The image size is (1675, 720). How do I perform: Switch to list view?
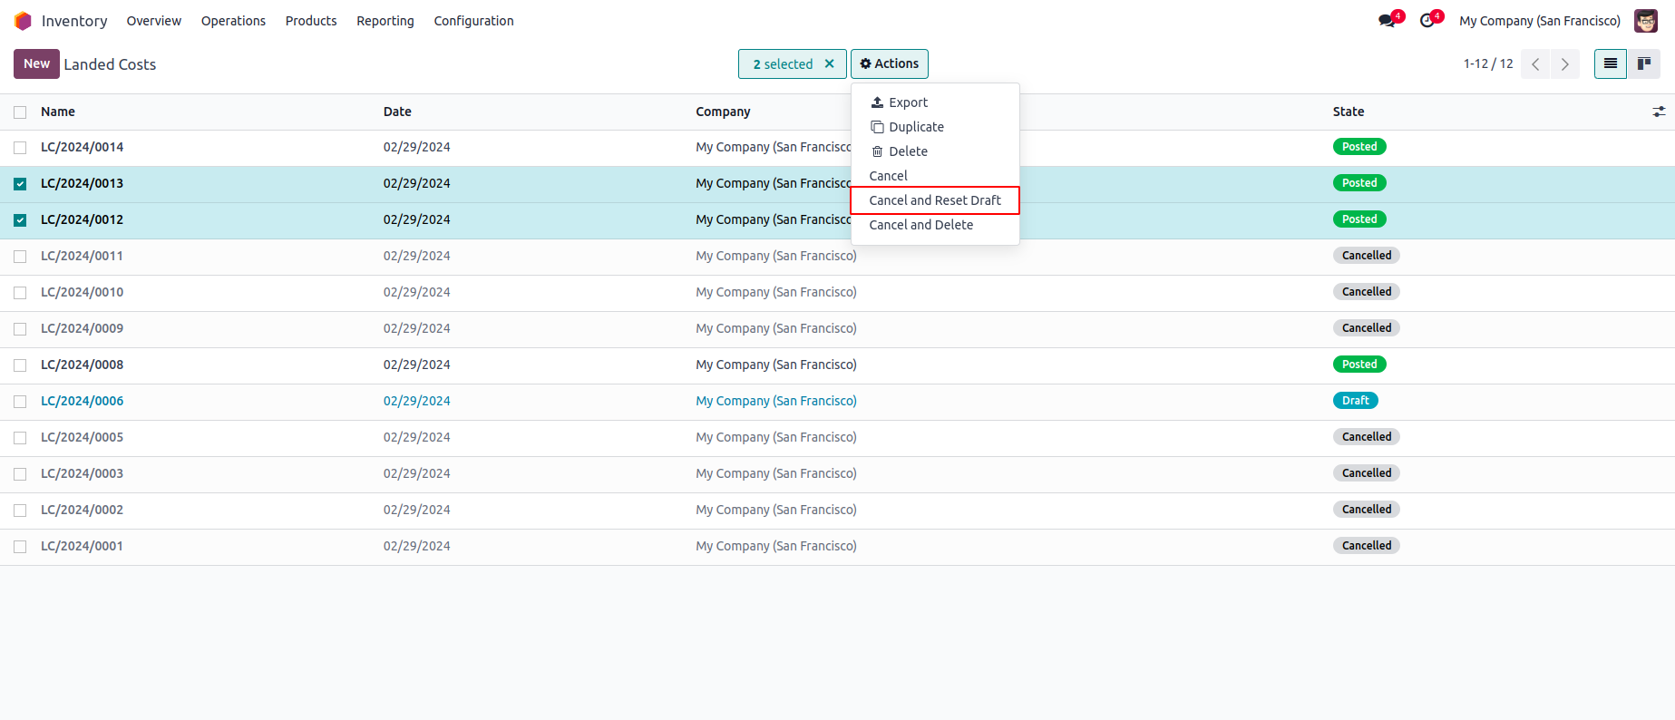(x=1610, y=64)
